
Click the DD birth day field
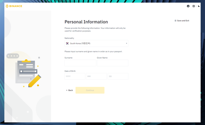118,76
